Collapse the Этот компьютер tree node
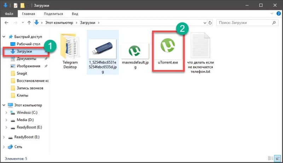283x163 pixels. click(4, 105)
